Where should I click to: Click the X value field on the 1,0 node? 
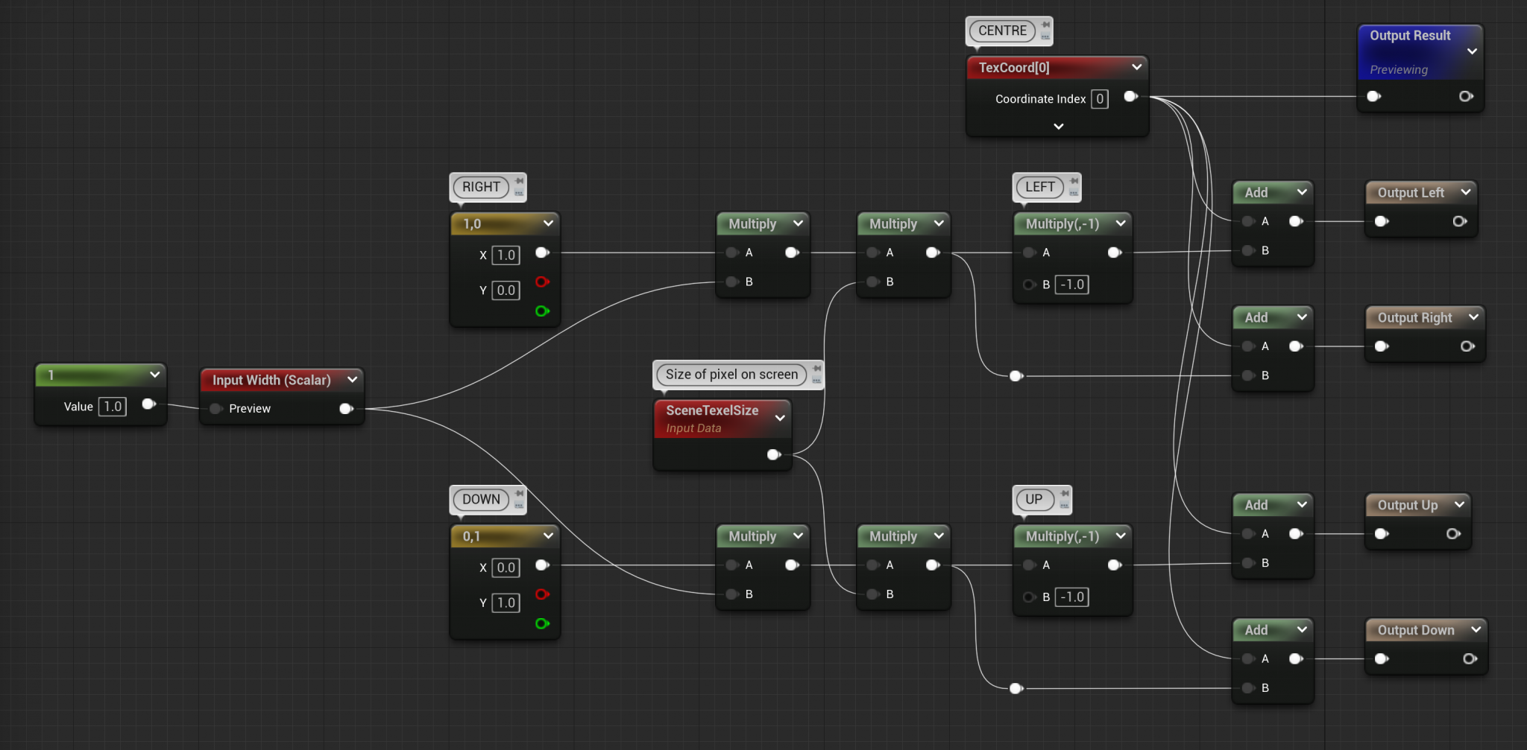click(506, 255)
